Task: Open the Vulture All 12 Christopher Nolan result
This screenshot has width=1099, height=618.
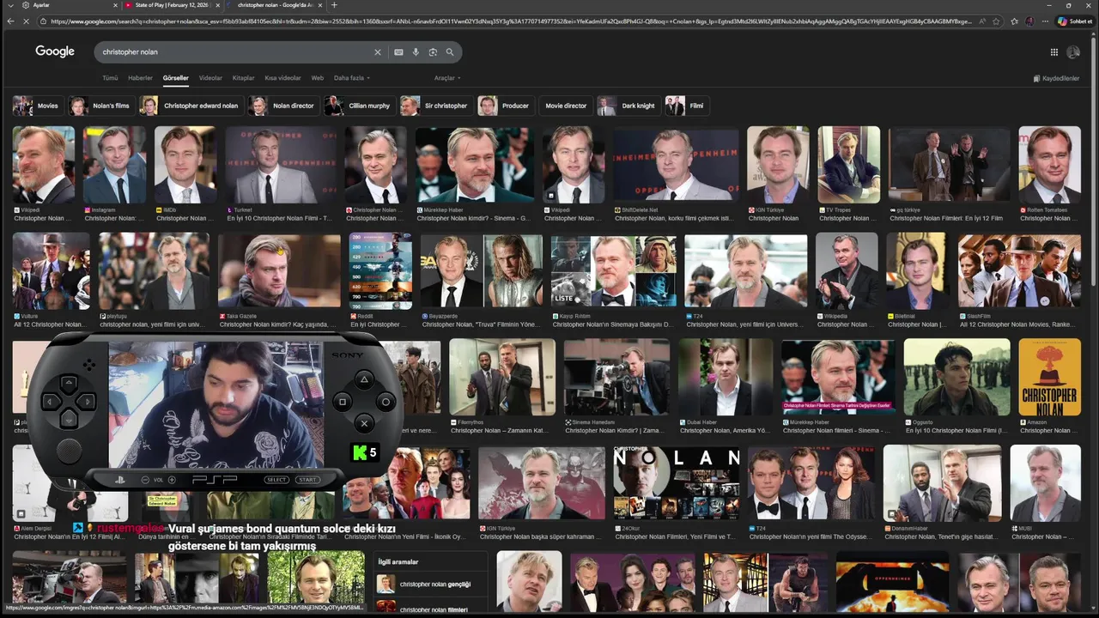Action: pyautogui.click(x=52, y=271)
